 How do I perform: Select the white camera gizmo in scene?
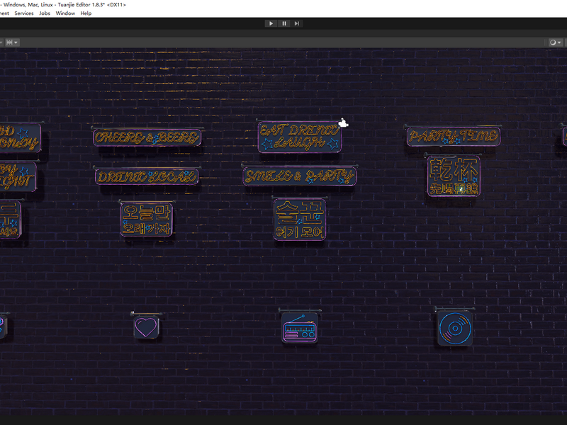(343, 123)
